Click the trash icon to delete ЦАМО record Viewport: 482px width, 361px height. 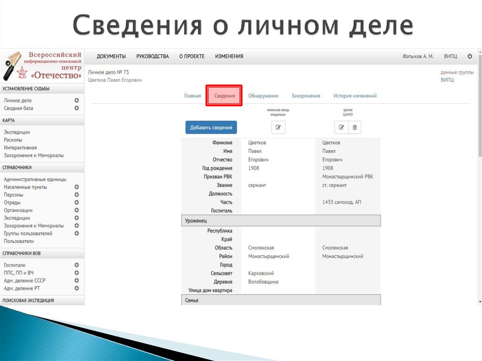click(354, 127)
